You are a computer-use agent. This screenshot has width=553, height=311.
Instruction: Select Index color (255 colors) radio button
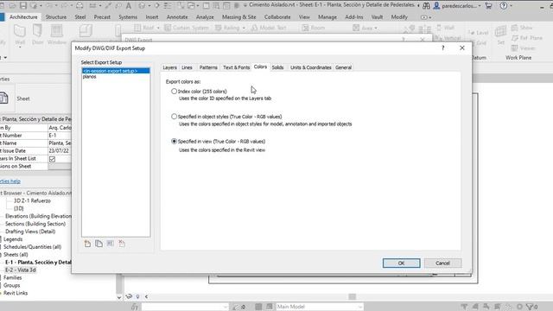click(174, 91)
